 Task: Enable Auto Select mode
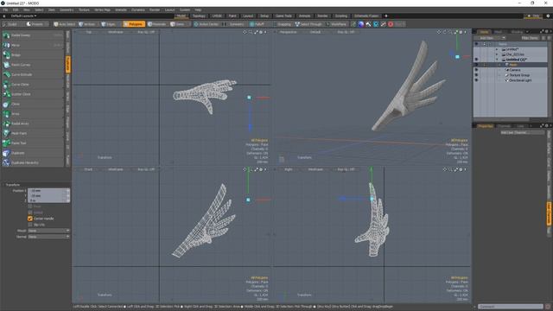tap(65, 24)
